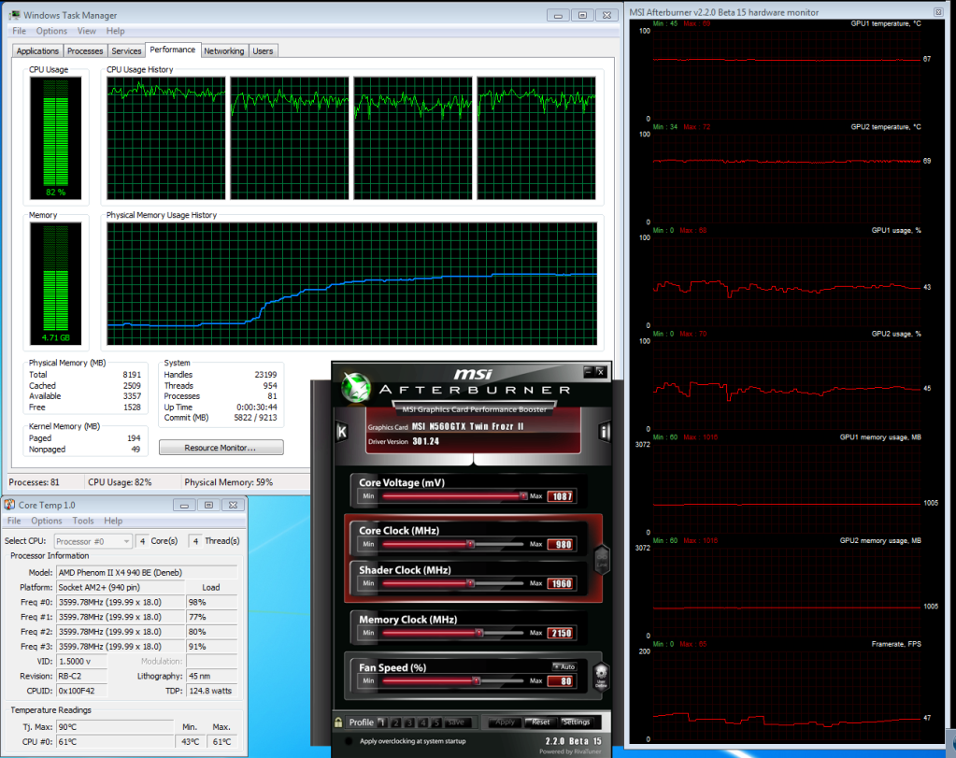Screen dimensions: 956x758
Task: Open Task Manager File menu
Action: click(x=19, y=31)
